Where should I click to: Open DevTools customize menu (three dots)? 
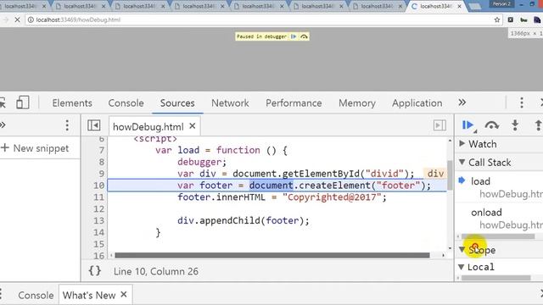[x=522, y=103]
